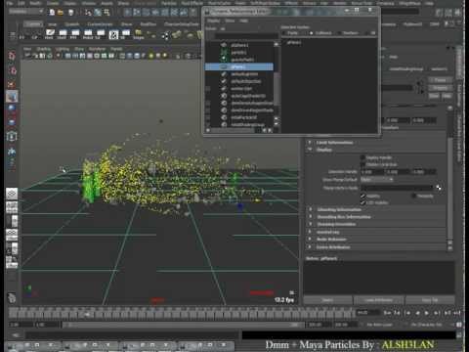This screenshot has width=469, height=352.
Task: Expand the Ghosting Information section
Action: [x=310, y=209]
